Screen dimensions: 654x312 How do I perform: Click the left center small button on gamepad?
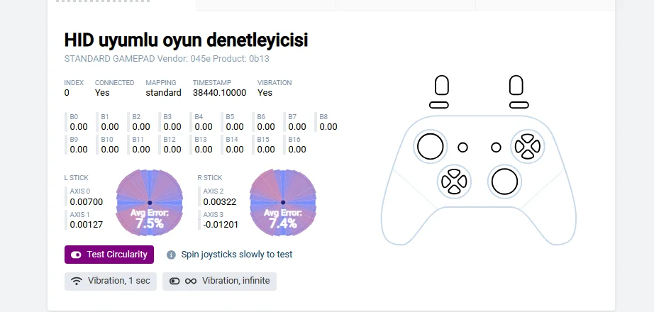click(462, 147)
